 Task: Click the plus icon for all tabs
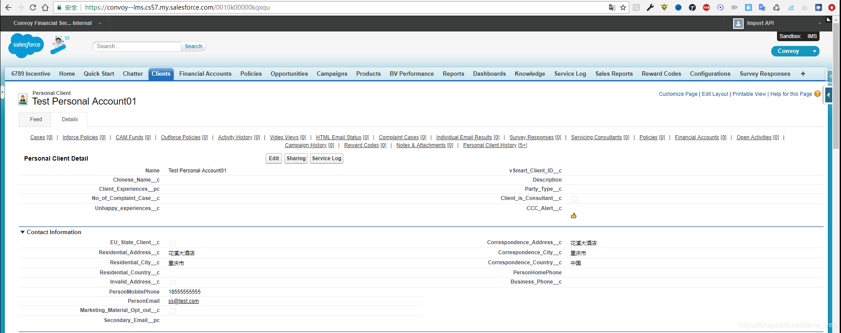pyautogui.click(x=803, y=74)
